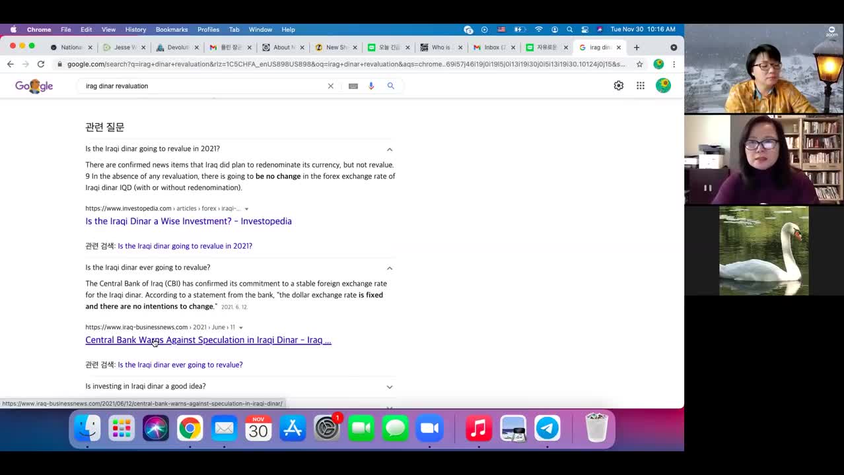Open the date and time in menu bar
844x475 pixels.
tap(643, 30)
